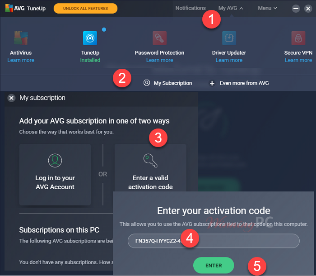316x276 pixels.
Task: Open the AntiVirus product icon
Action: (21, 38)
